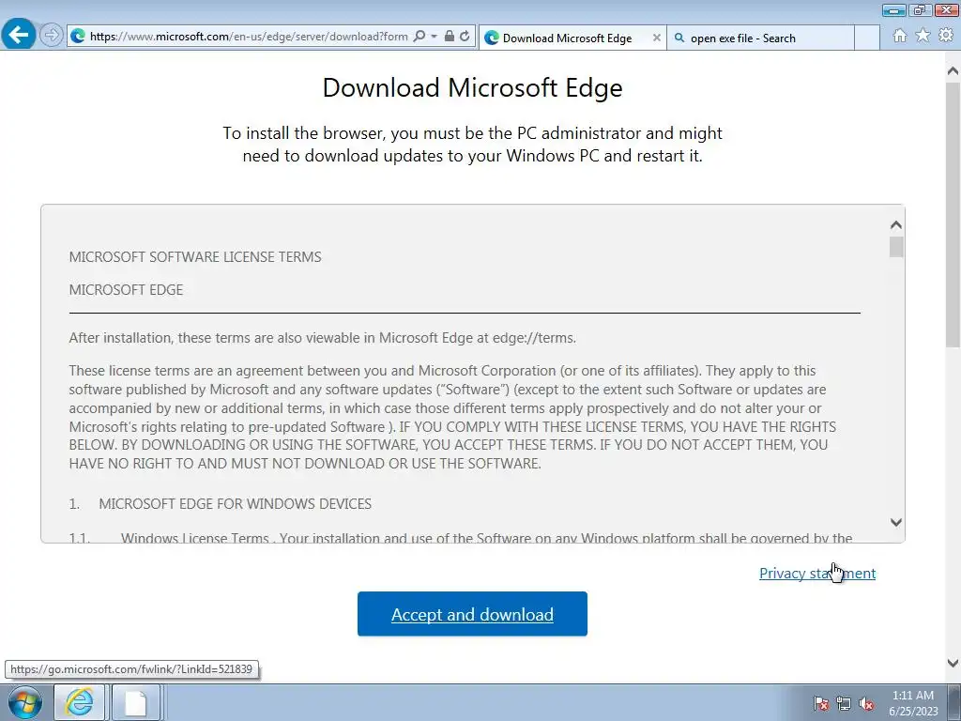Select the Download Microsoft Edge tab
The height and width of the screenshot is (721, 961).
(572, 38)
